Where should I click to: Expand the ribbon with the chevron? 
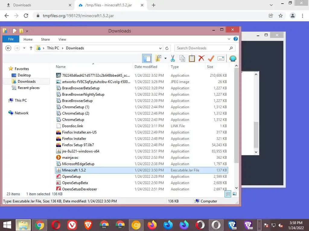[229, 39]
